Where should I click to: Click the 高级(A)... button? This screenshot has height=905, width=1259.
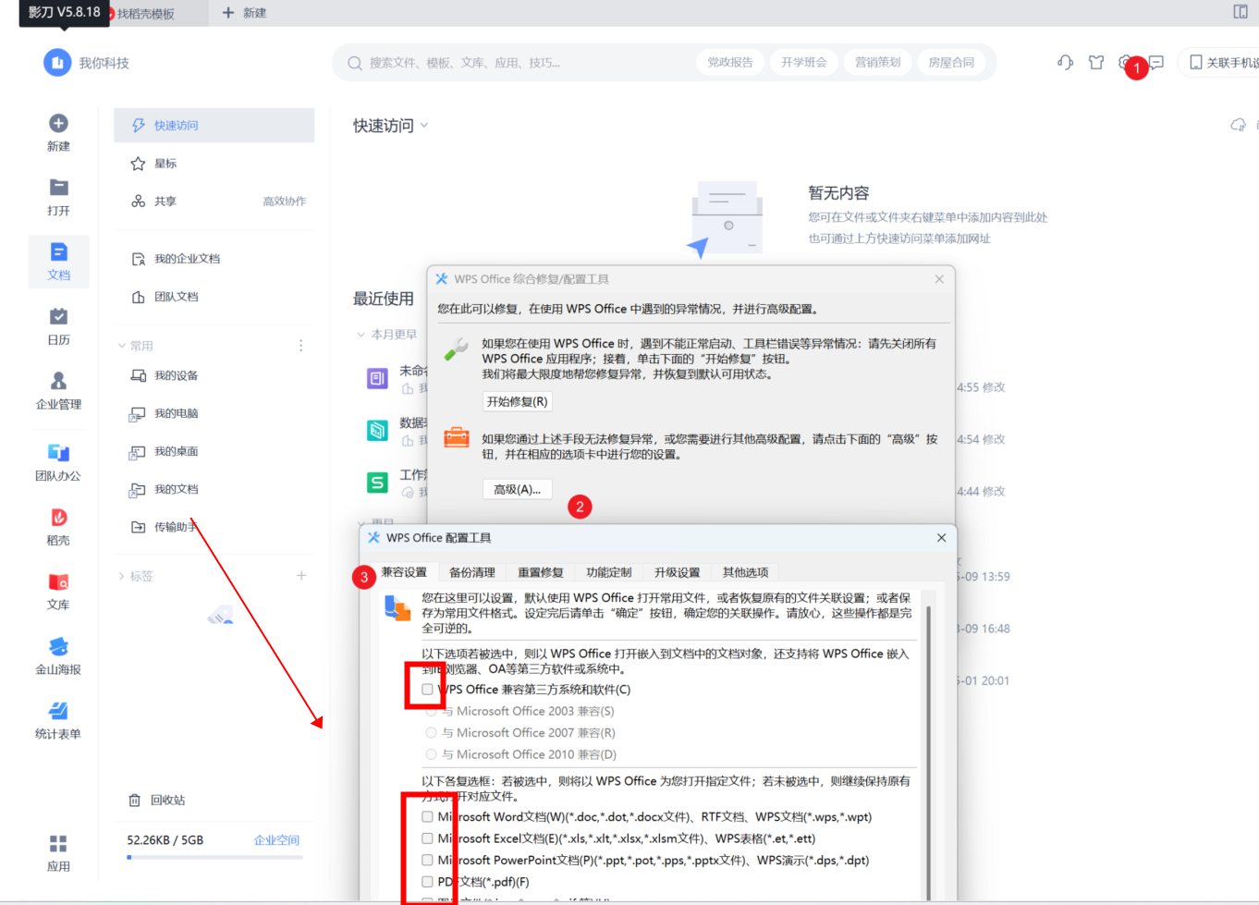518,490
